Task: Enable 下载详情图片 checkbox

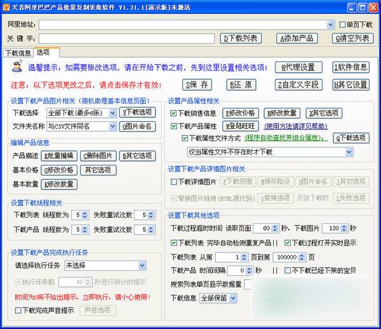Action: click(174, 182)
